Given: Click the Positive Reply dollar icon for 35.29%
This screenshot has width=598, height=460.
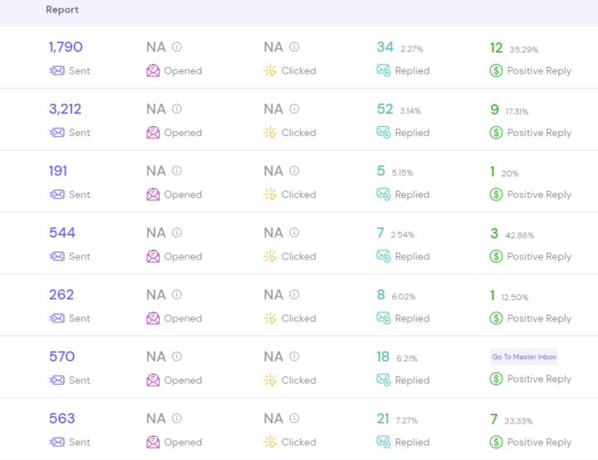Looking at the screenshot, I should coord(496,71).
